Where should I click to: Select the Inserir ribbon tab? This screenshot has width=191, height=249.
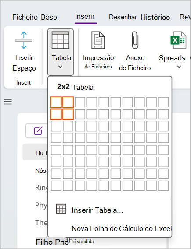point(85,16)
